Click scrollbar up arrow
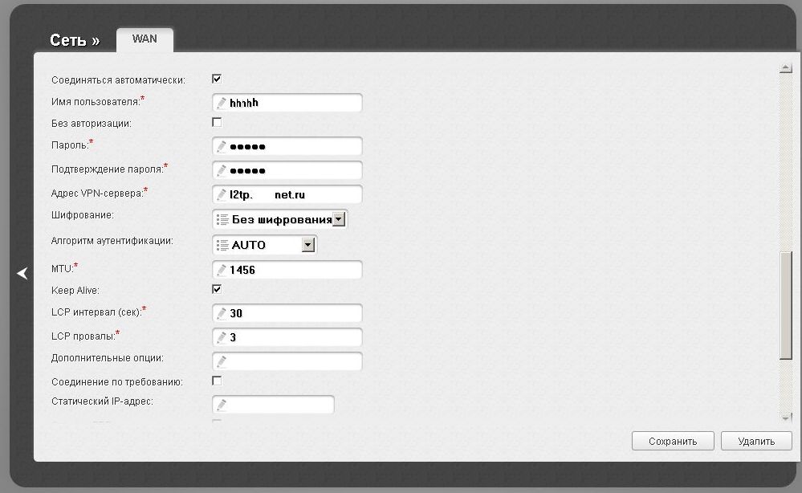Image resolution: width=802 pixels, height=493 pixels. pyautogui.click(x=786, y=68)
